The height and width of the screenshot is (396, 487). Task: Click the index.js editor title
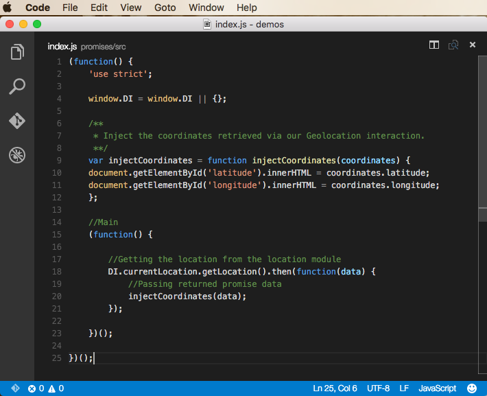point(62,47)
